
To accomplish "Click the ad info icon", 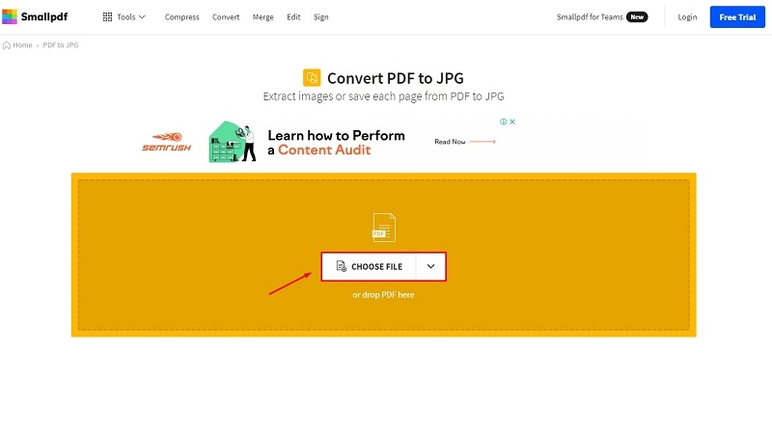I will coord(503,122).
